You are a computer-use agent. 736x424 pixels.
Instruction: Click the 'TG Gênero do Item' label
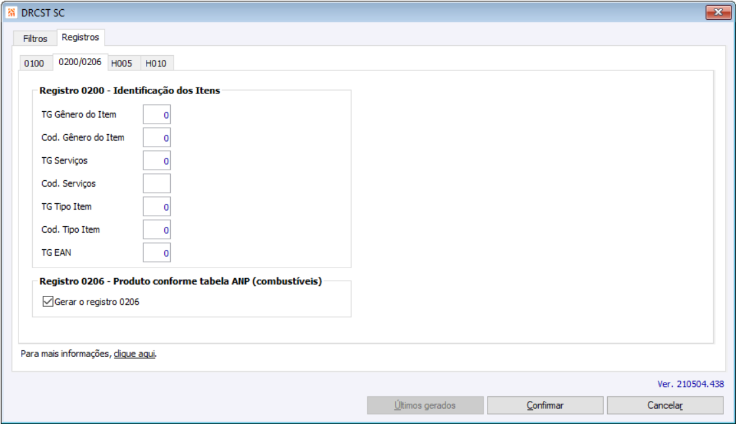[x=79, y=114]
